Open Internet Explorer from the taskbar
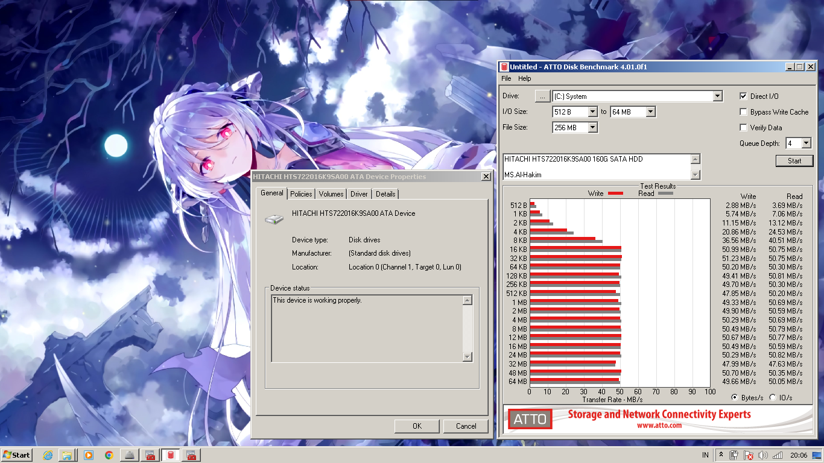Image resolution: width=824 pixels, height=463 pixels. pyautogui.click(x=48, y=455)
